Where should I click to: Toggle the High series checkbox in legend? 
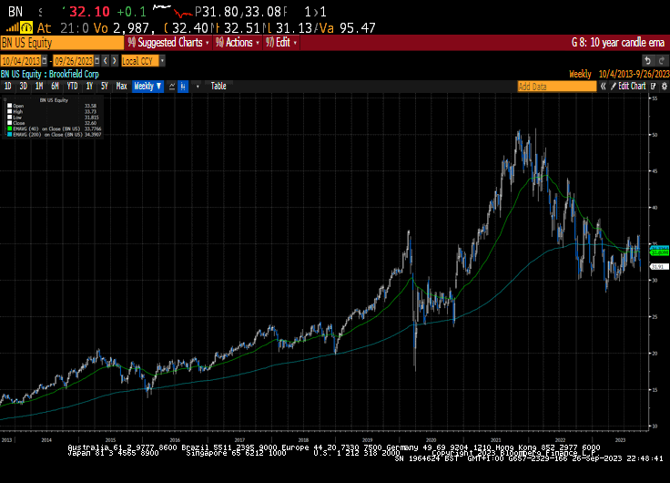click(x=9, y=111)
